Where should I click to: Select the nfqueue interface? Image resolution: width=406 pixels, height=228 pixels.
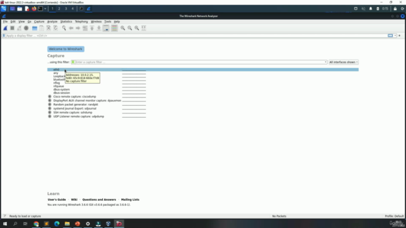(x=58, y=86)
